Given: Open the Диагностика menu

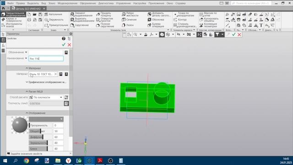Looking at the screenshot, I should (106, 3).
